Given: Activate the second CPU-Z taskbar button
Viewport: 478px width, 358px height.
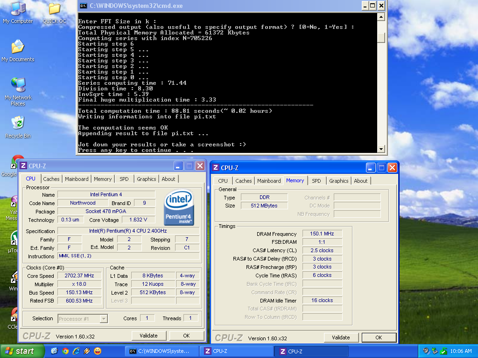Looking at the screenshot, I should pyautogui.click(x=312, y=351).
